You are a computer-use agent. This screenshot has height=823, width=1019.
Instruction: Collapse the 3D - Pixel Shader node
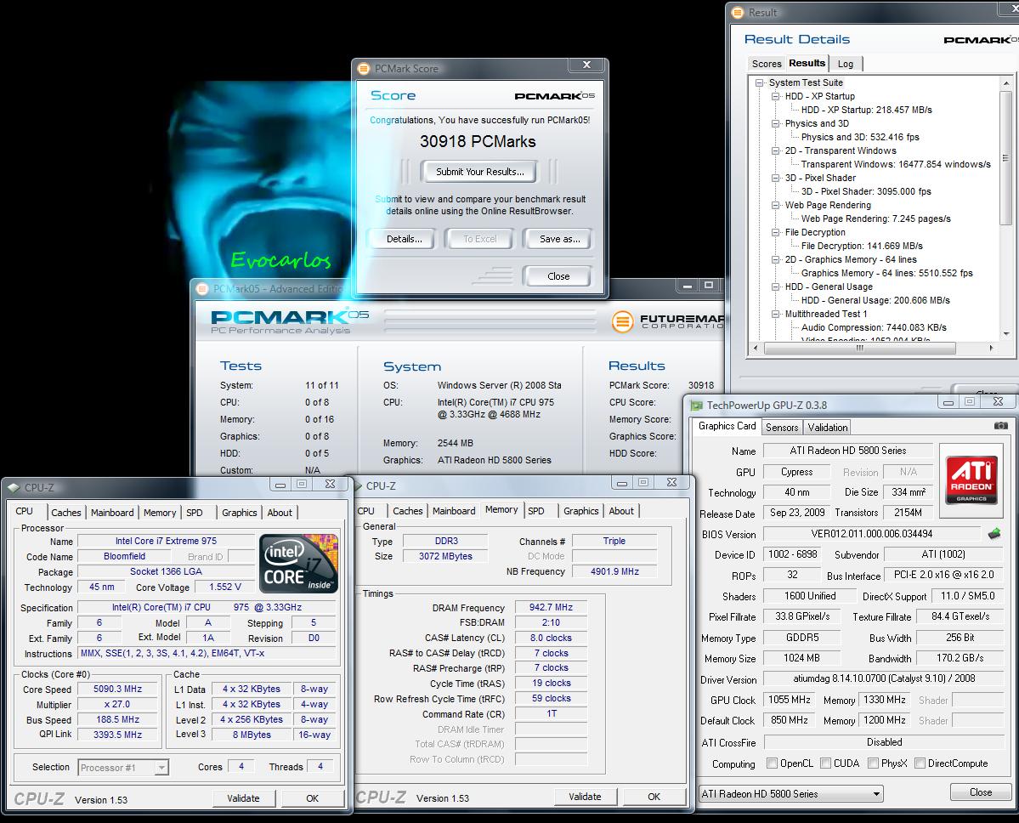tap(775, 179)
